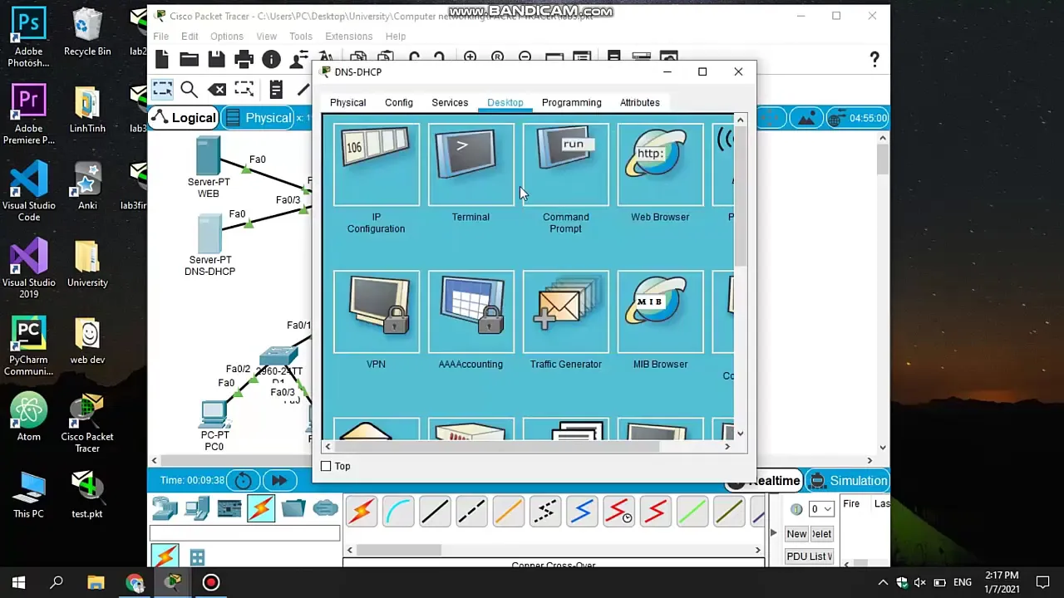The width and height of the screenshot is (1064, 598).
Task: Choose the Inspect magnifier tool
Action: [x=189, y=89]
